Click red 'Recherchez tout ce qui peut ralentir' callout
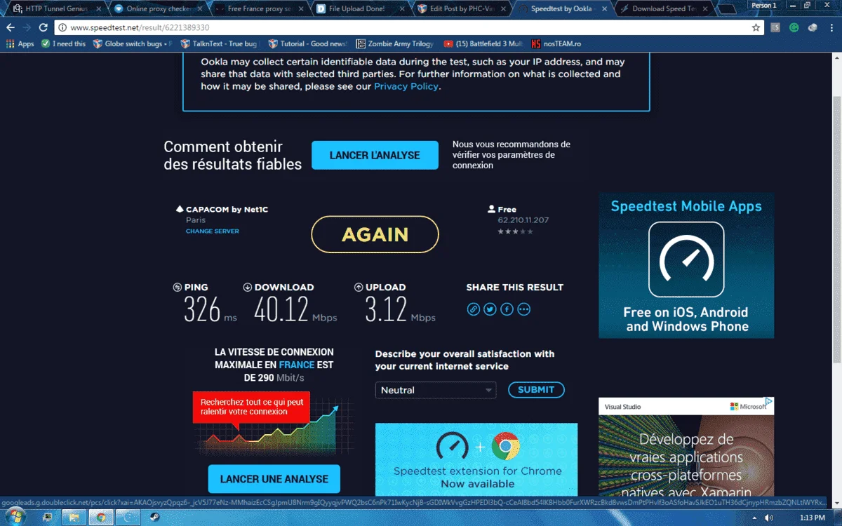The height and width of the screenshot is (526, 842). pos(251,407)
